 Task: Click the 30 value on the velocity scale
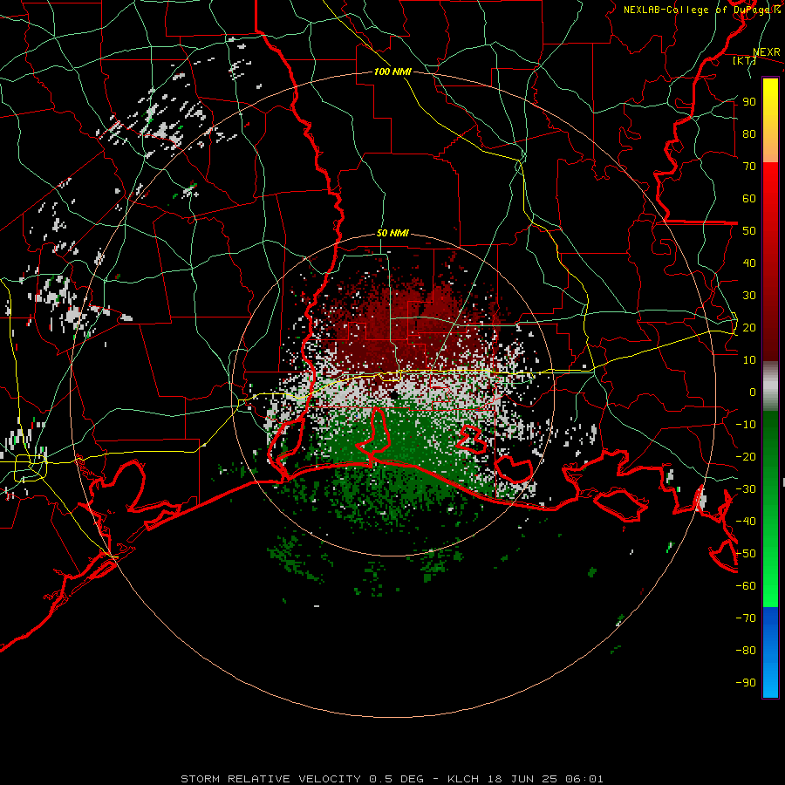[x=749, y=296]
